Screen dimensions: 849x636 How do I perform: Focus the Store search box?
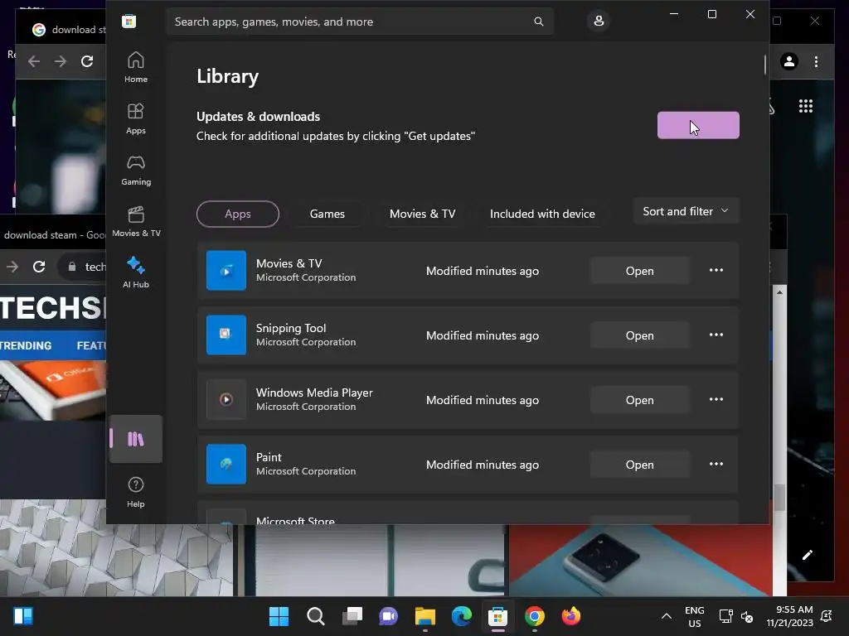(360, 22)
